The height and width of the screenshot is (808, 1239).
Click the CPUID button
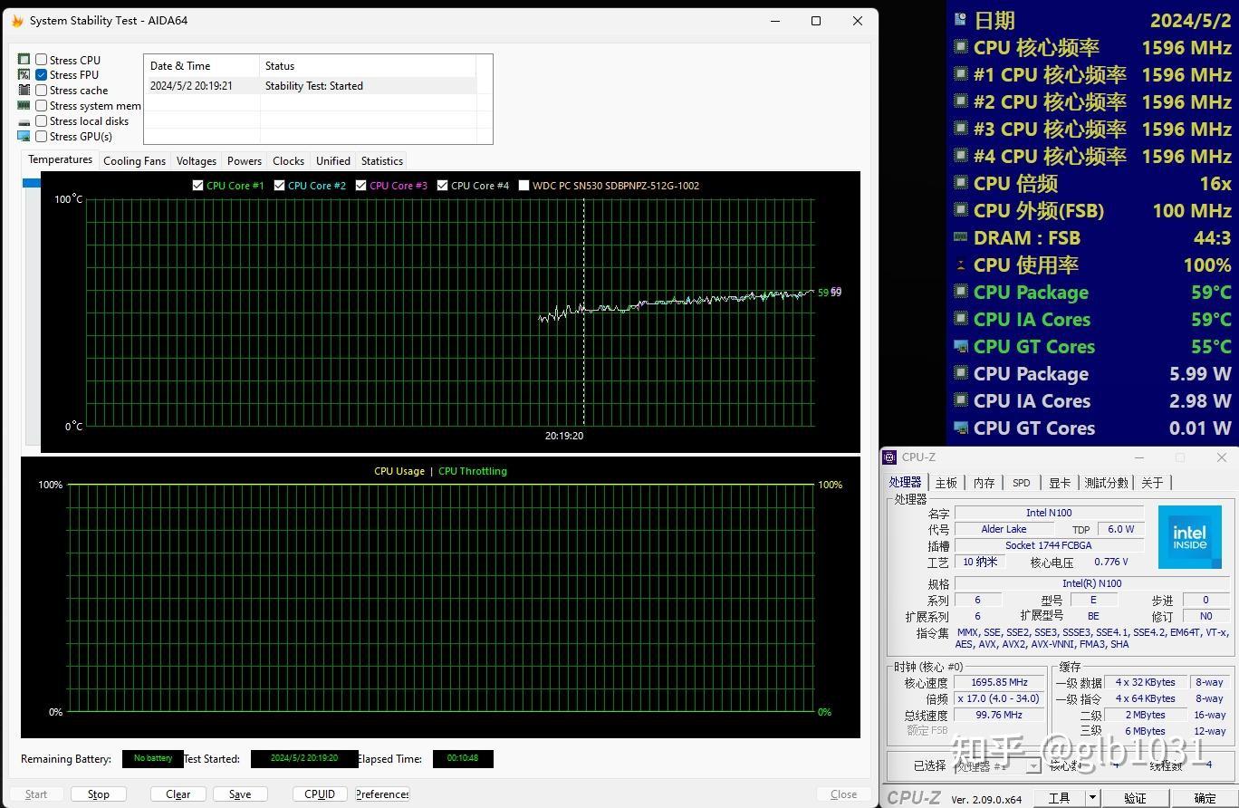point(320,794)
